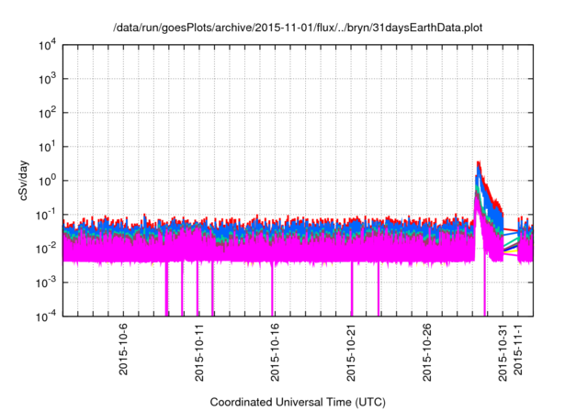This screenshot has width=588, height=411.
Task: Click the 2015-10-26 date tick label
Action: [426, 352]
